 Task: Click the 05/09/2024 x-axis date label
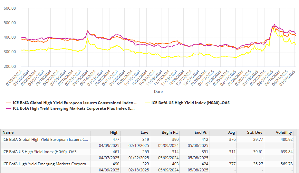[14, 78]
